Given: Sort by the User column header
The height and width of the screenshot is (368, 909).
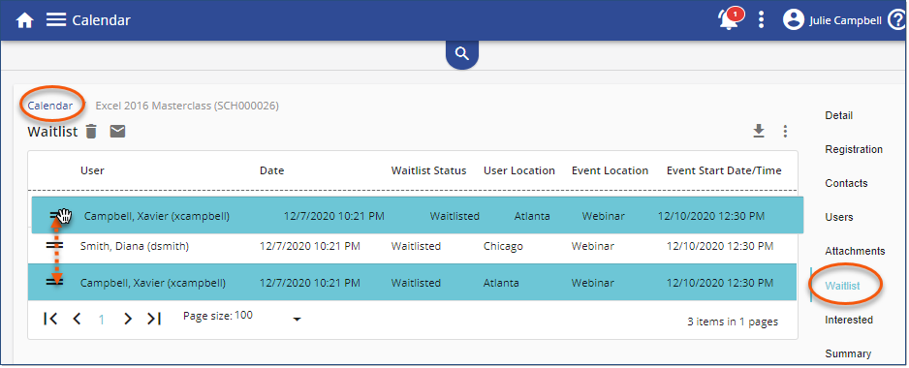Looking at the screenshot, I should tap(92, 170).
